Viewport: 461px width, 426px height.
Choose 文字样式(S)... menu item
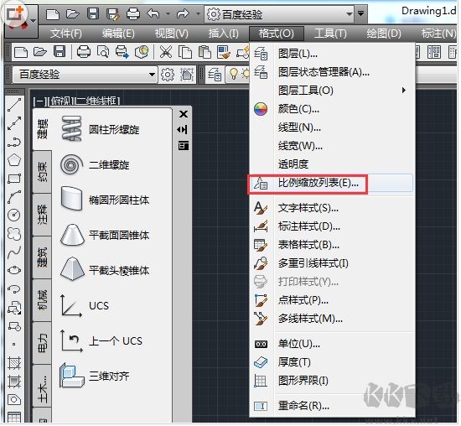331,208
